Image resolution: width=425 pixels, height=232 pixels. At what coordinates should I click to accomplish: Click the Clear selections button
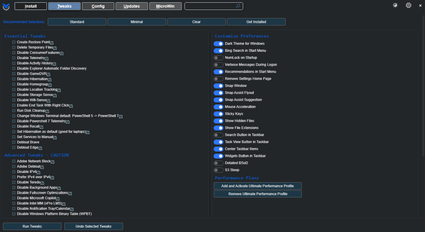196,22
